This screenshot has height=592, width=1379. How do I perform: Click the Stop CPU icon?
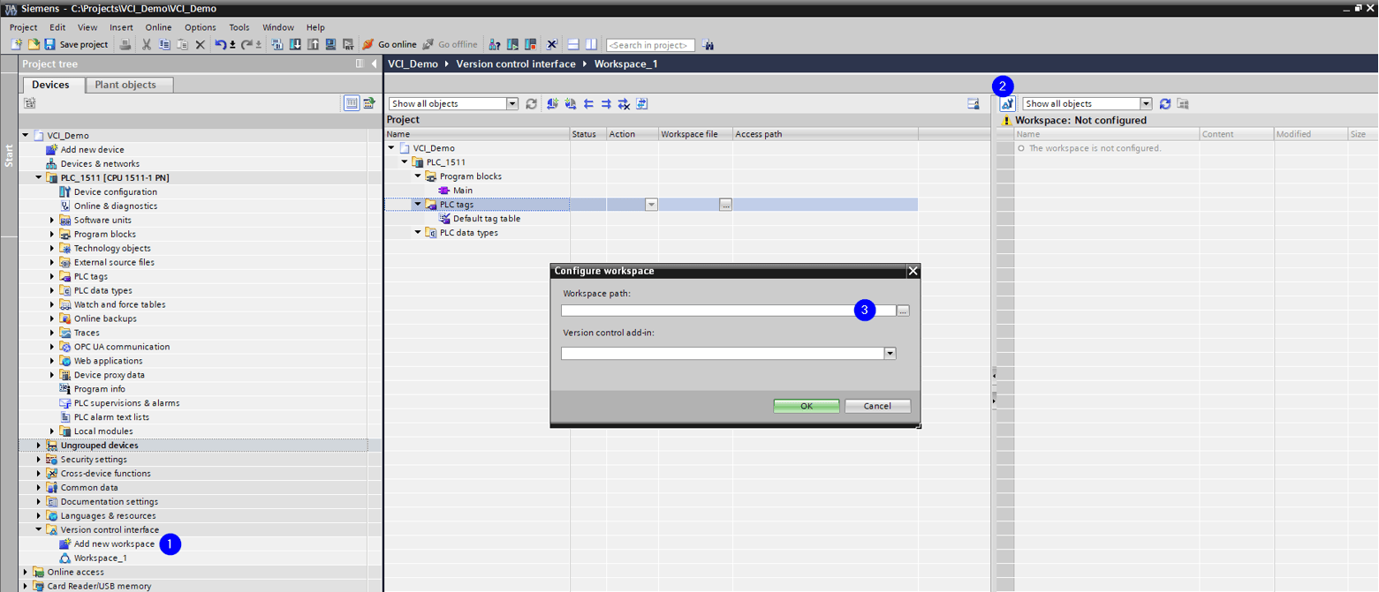click(x=529, y=44)
